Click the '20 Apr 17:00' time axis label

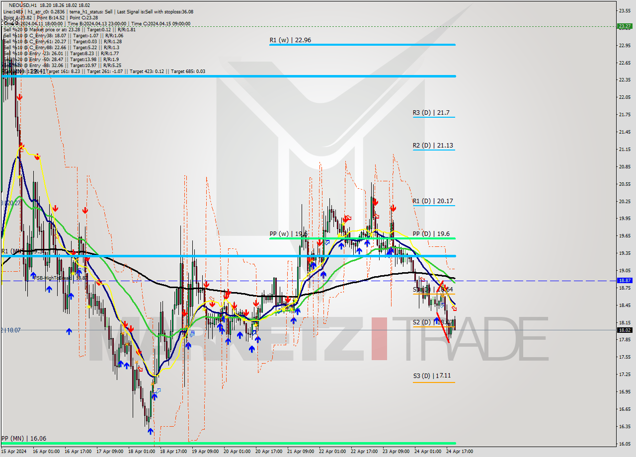pos(268,452)
